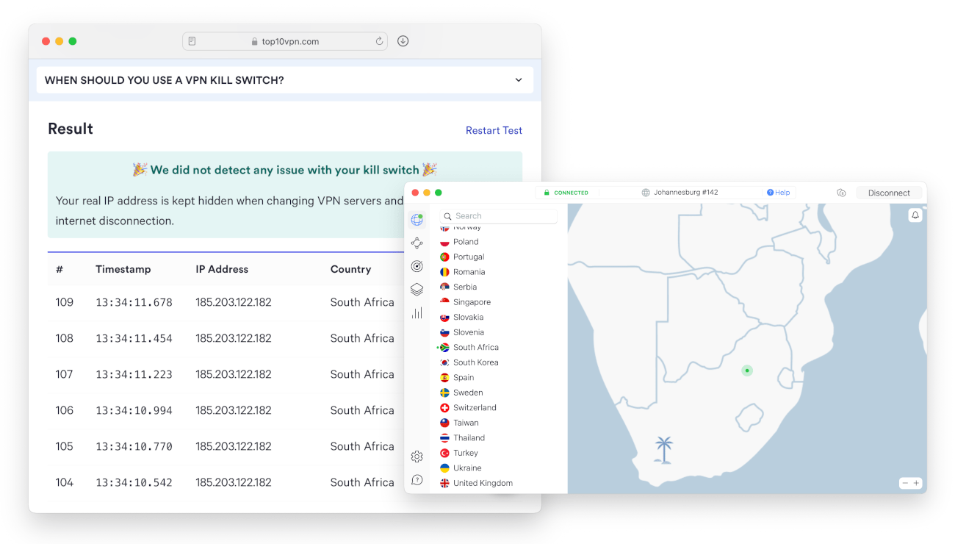Open Dedicated IP via the target icon
The height and width of the screenshot is (544, 955).
(417, 265)
